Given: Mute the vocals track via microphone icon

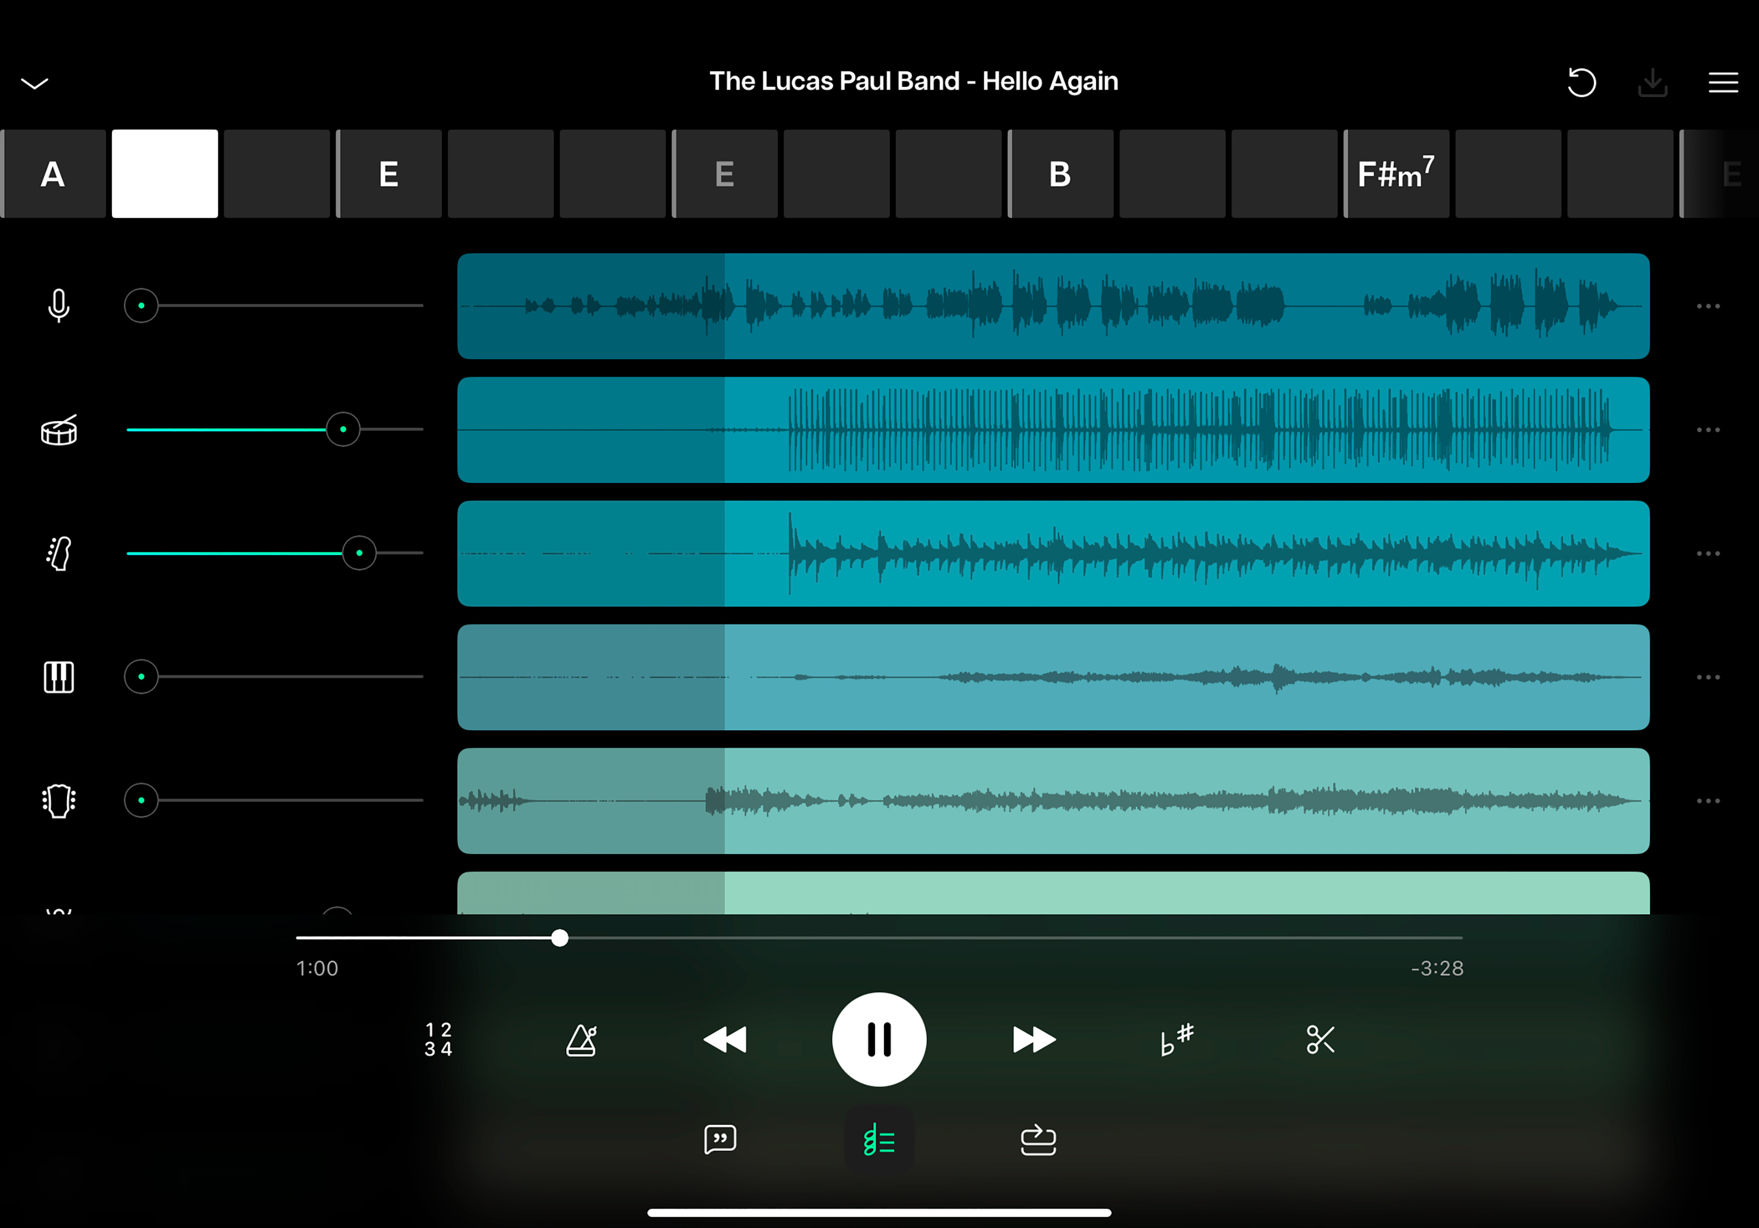Looking at the screenshot, I should 59,306.
